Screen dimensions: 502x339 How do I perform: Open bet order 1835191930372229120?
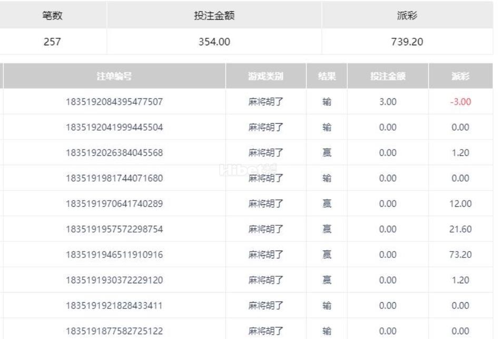click(x=114, y=280)
